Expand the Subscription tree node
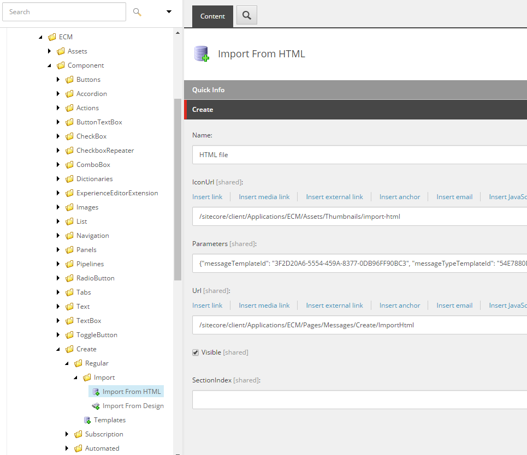The width and height of the screenshot is (527, 455). (x=67, y=434)
